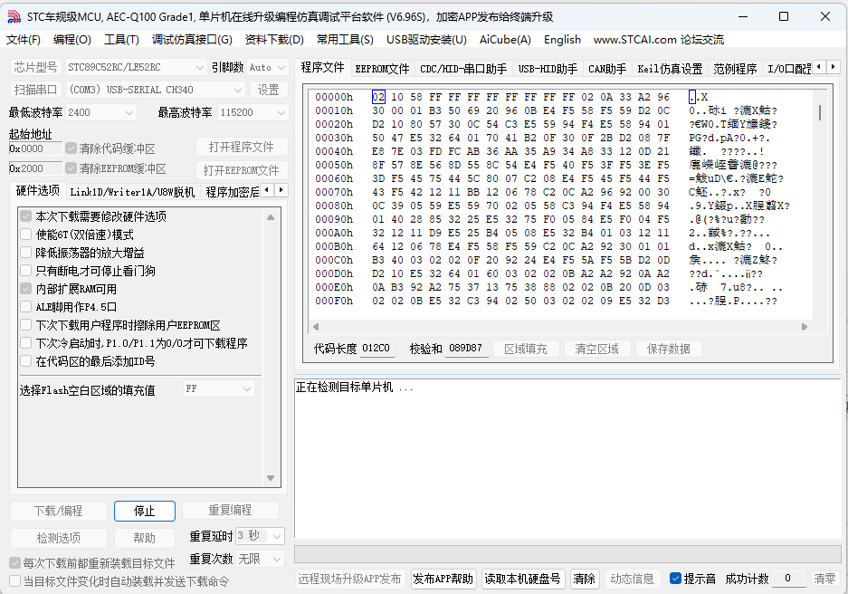Click 打开程序文件 button

pos(242,148)
